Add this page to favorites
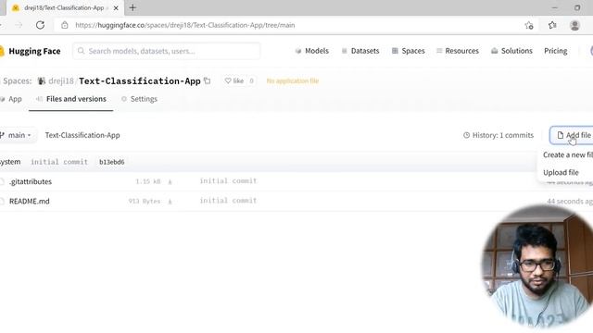The width and height of the screenshot is (593, 333). [529, 25]
